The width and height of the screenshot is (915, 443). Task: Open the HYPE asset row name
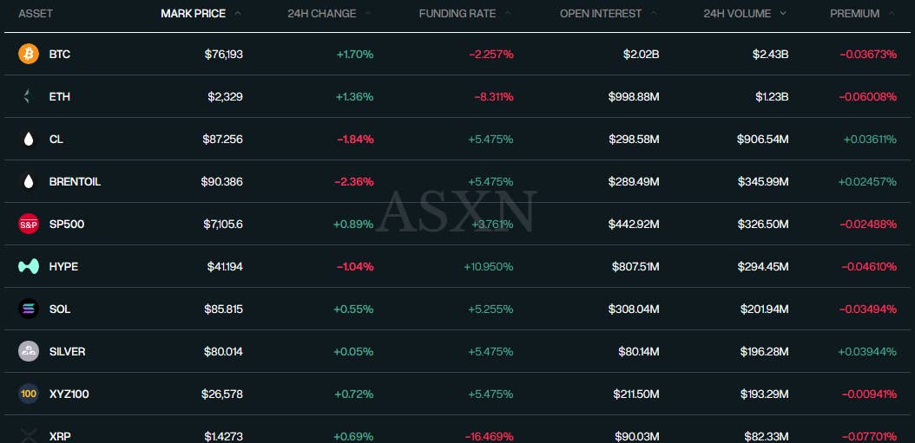pyautogui.click(x=63, y=266)
